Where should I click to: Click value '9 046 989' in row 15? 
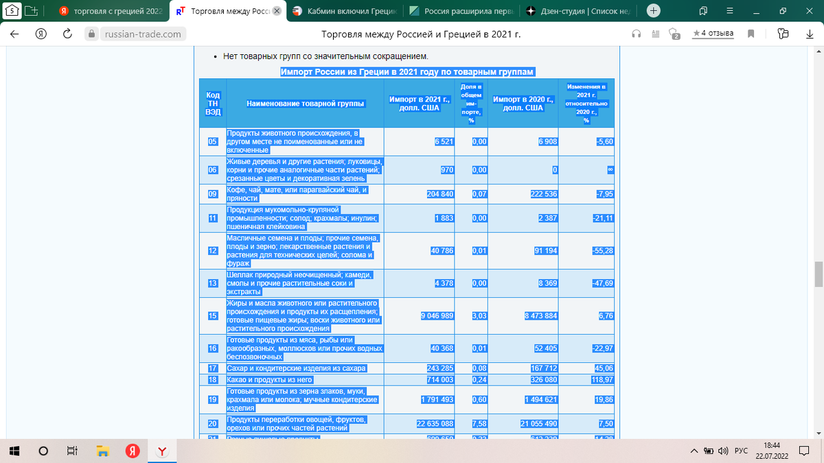coord(437,316)
